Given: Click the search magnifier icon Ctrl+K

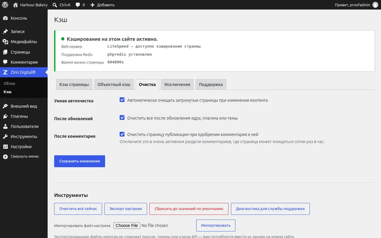Looking at the screenshot, I should [x=55, y=5].
